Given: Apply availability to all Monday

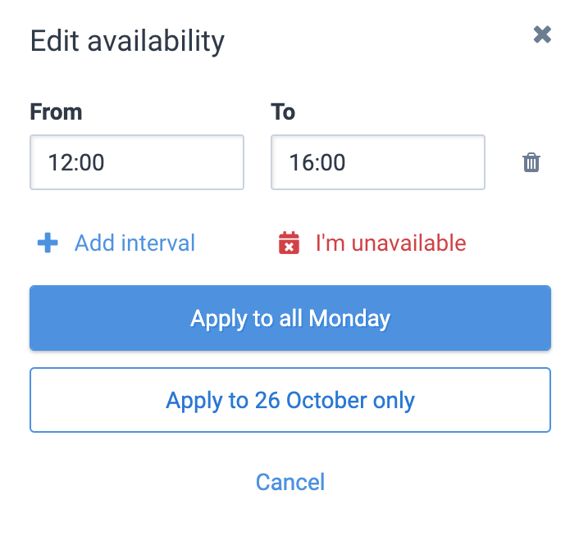Looking at the screenshot, I should coord(290,318).
